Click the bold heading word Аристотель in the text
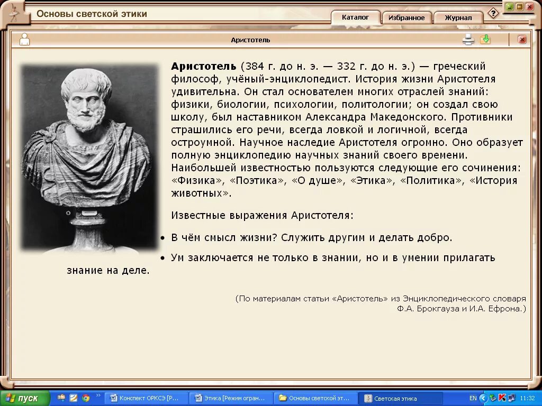Image resolution: width=542 pixels, height=406 pixels. tap(204, 66)
